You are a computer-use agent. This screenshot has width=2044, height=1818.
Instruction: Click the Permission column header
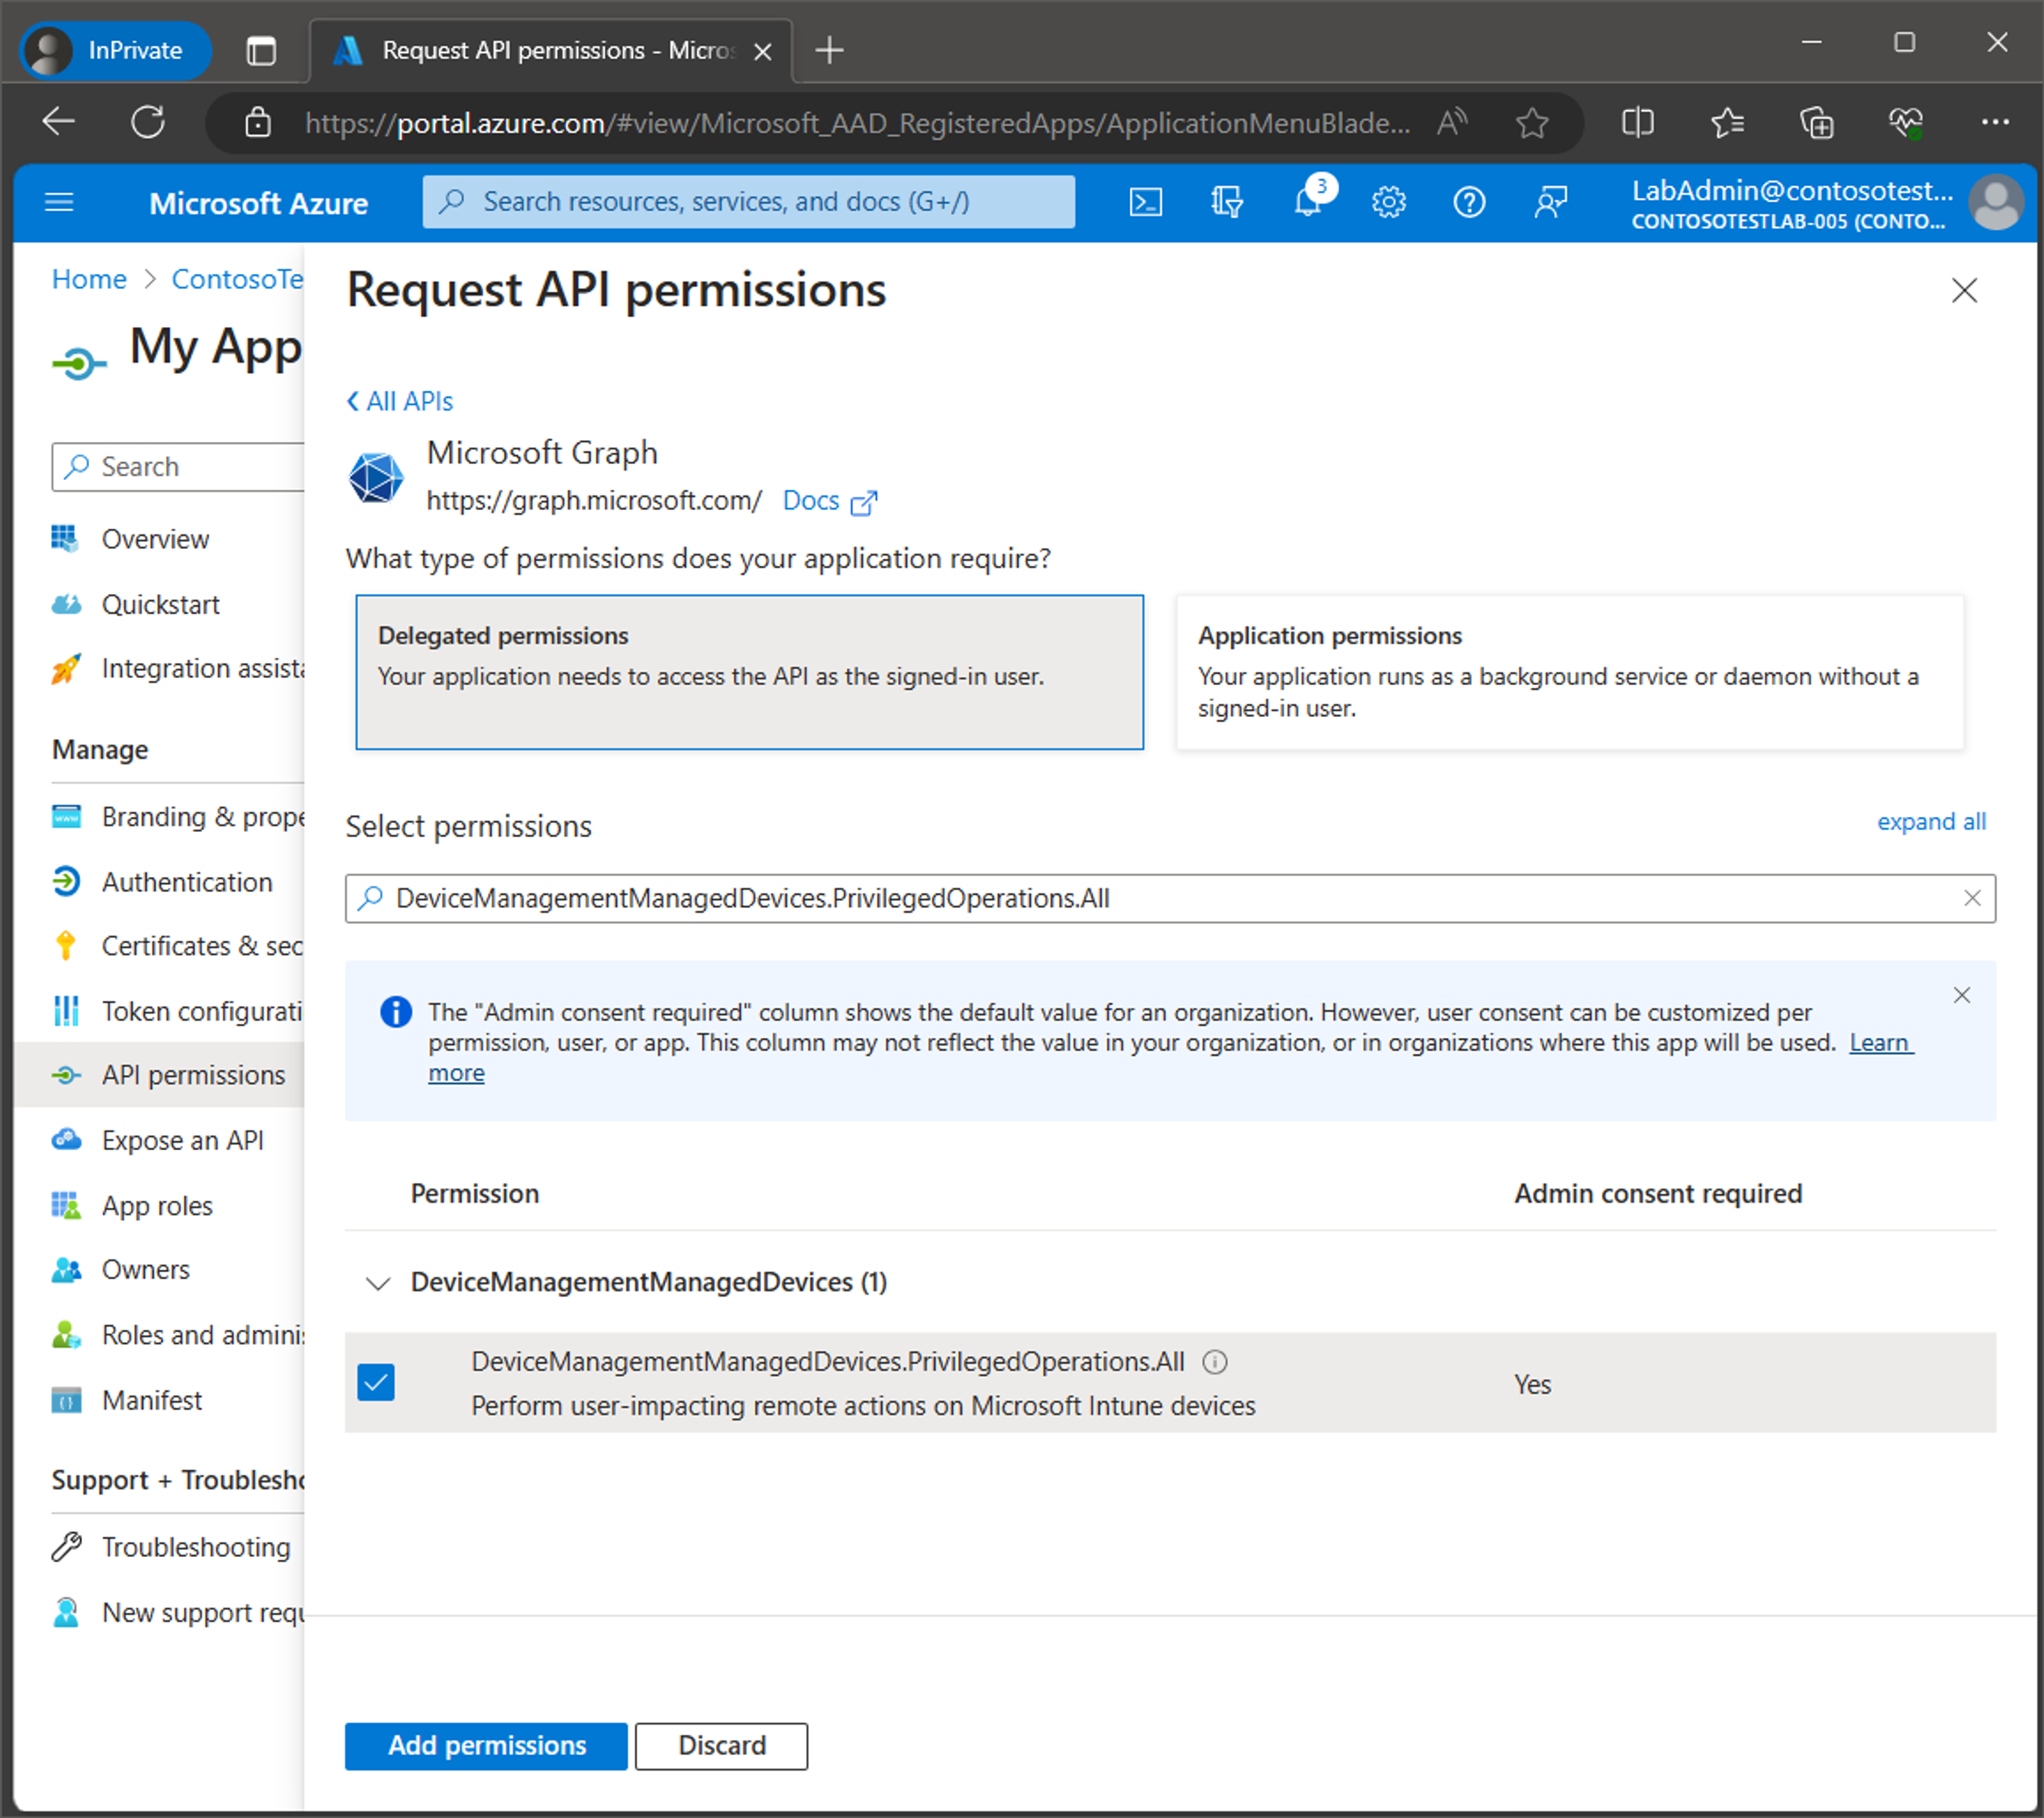click(474, 1193)
